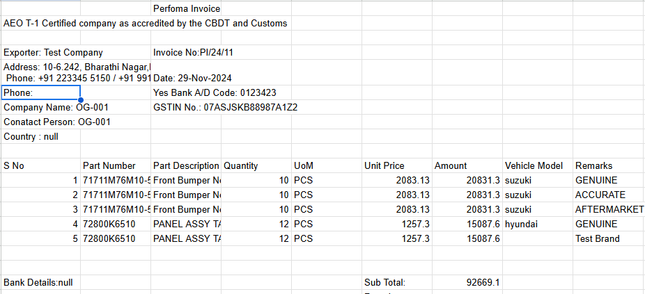The image size is (645, 294).
Task: Select the Perfoma Invoice title cell
Action: [186, 9]
